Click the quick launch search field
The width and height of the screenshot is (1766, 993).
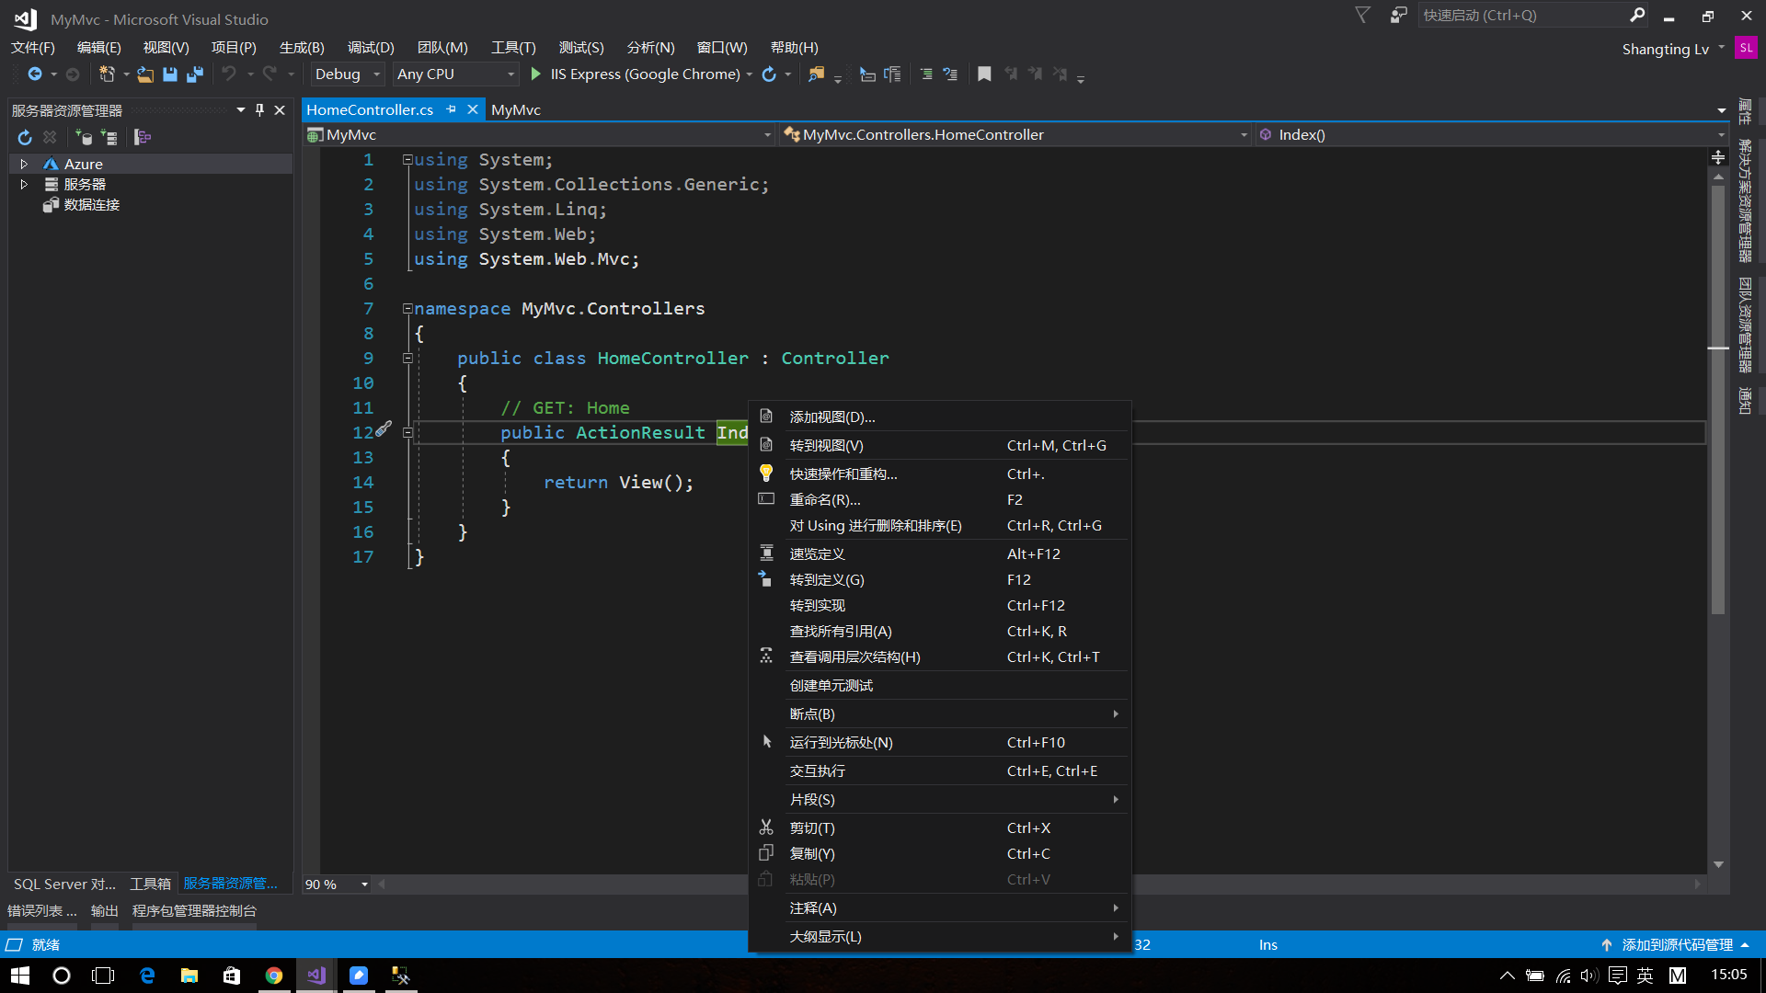(x=1518, y=15)
